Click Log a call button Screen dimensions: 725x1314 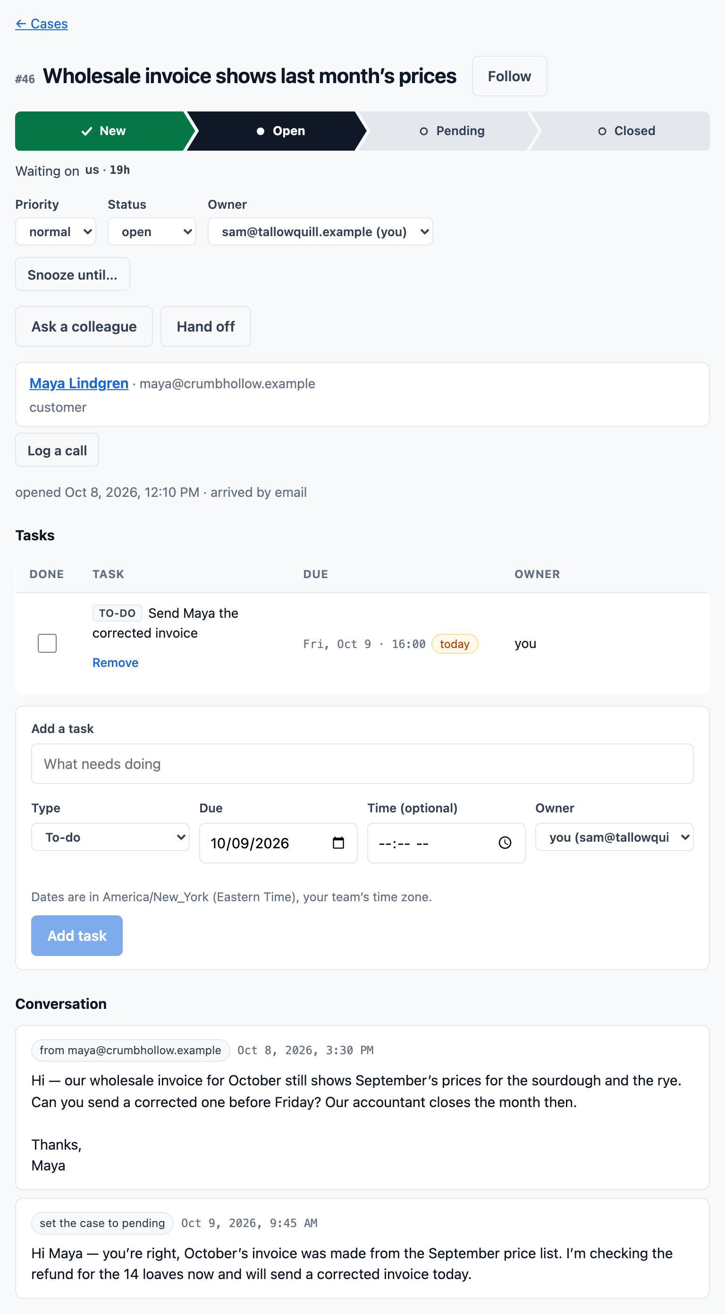click(57, 451)
